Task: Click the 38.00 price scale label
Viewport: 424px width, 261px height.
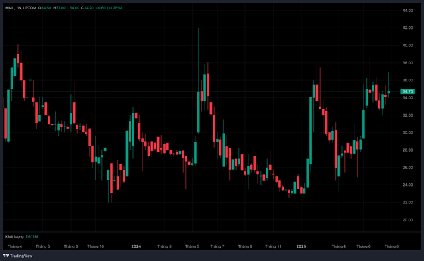Action: 408,63
